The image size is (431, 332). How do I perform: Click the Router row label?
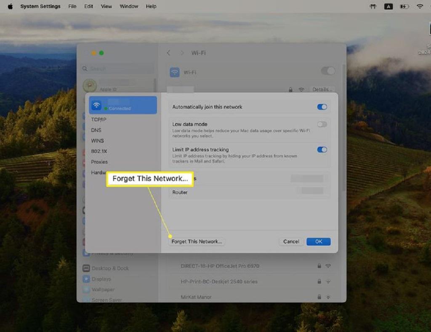coord(180,192)
